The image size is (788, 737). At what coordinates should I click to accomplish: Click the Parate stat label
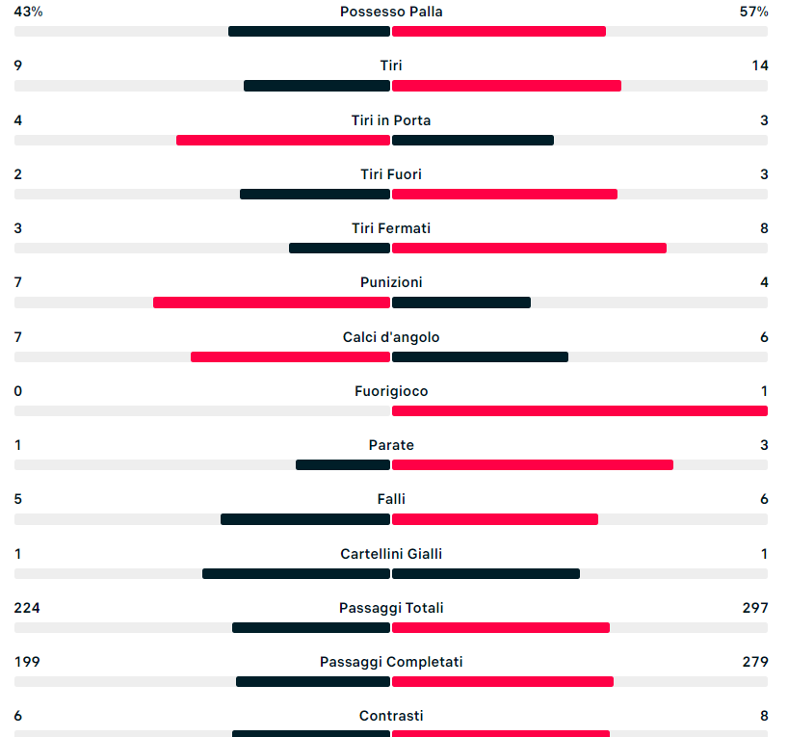pyautogui.click(x=391, y=445)
